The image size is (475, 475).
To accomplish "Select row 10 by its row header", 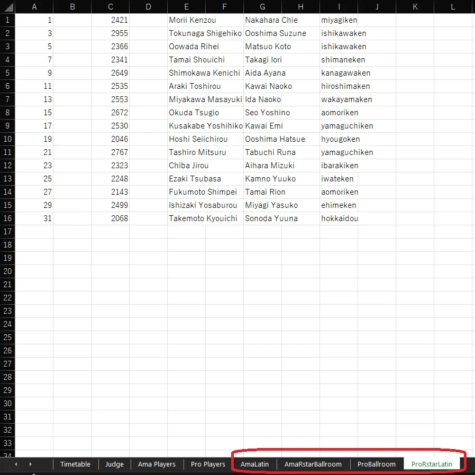I will [x=7, y=139].
